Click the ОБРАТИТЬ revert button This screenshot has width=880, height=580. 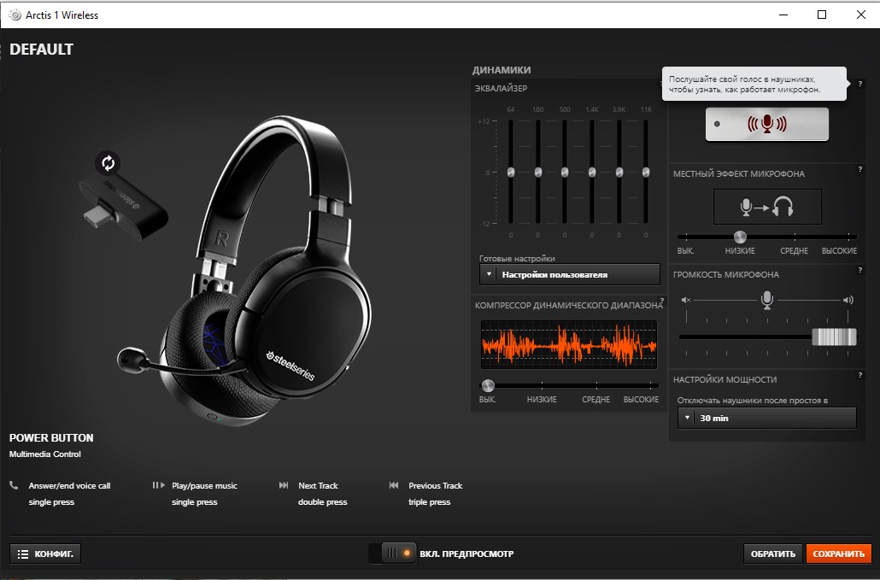tap(773, 554)
